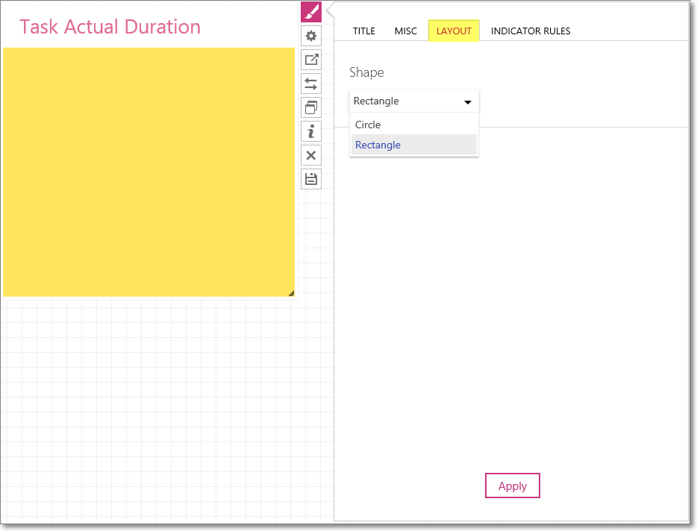Open the Shape dropdown showing Rectangle

tap(414, 101)
